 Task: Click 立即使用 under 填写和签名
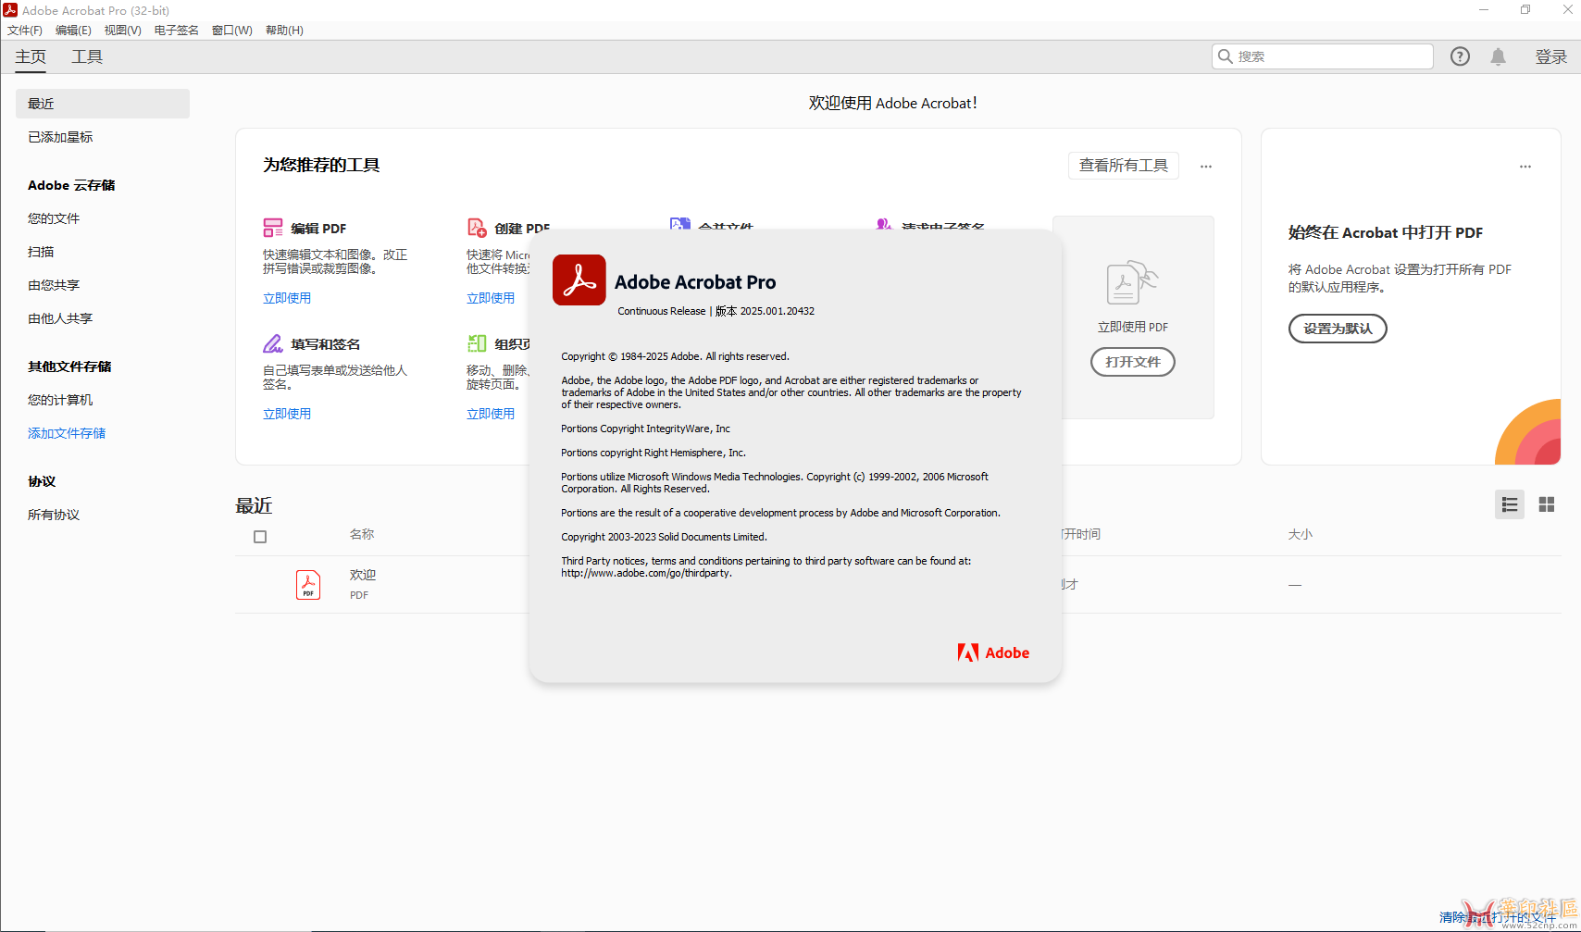tap(287, 414)
